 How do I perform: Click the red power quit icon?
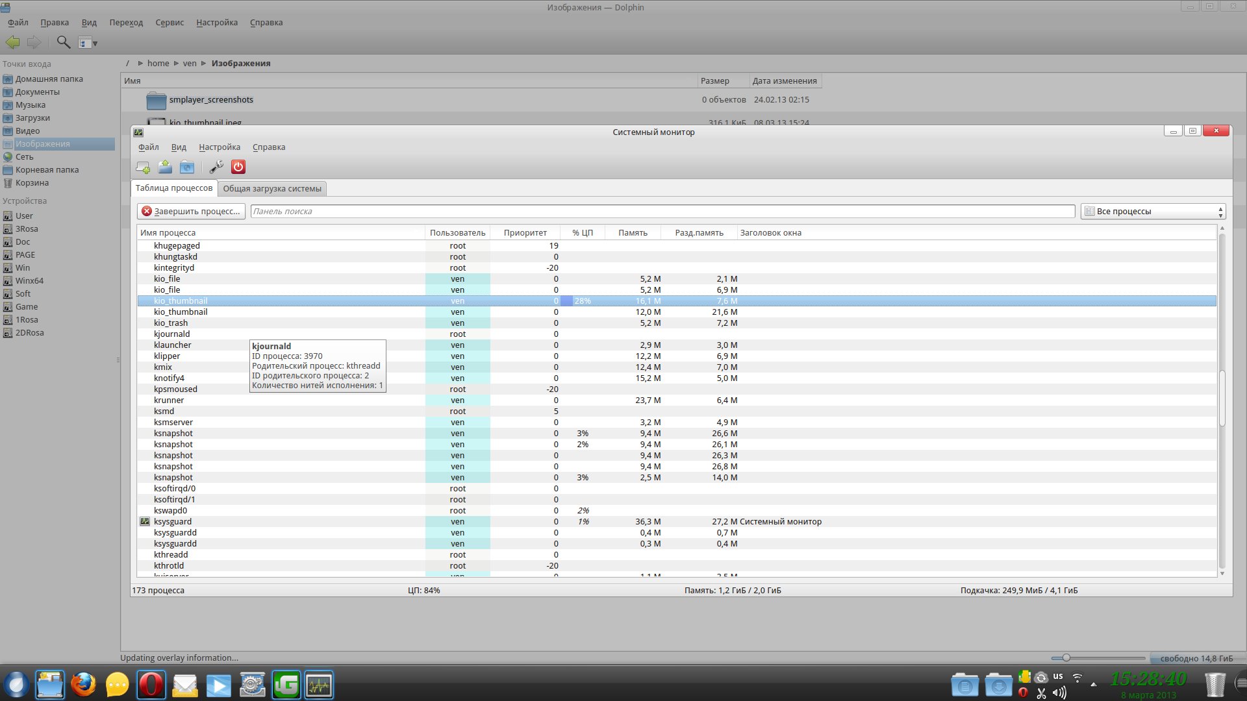tap(238, 167)
